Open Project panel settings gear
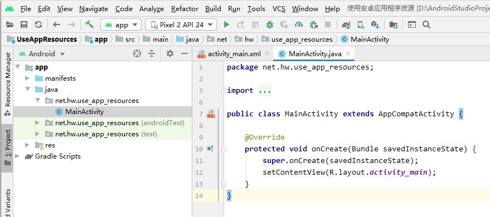This screenshot has width=490, height=217. point(169,53)
